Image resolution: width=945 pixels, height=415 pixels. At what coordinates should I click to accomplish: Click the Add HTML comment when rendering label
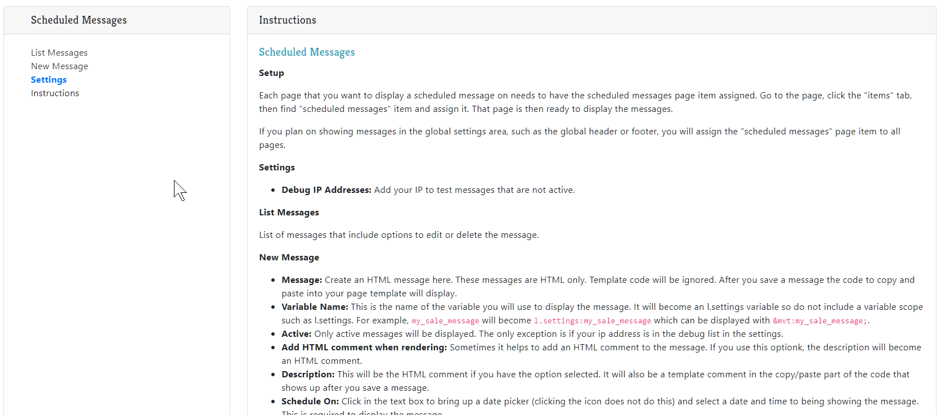[x=364, y=348]
